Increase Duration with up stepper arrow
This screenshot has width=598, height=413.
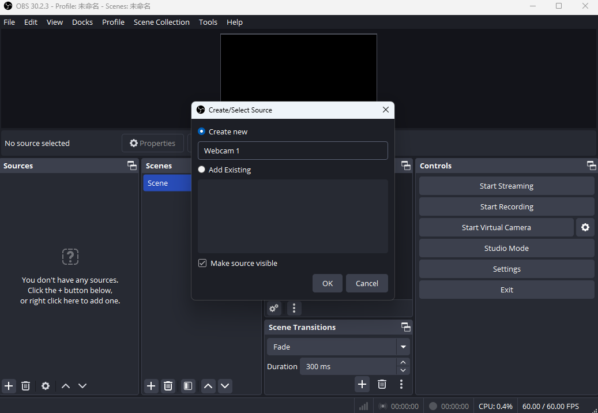coord(403,362)
